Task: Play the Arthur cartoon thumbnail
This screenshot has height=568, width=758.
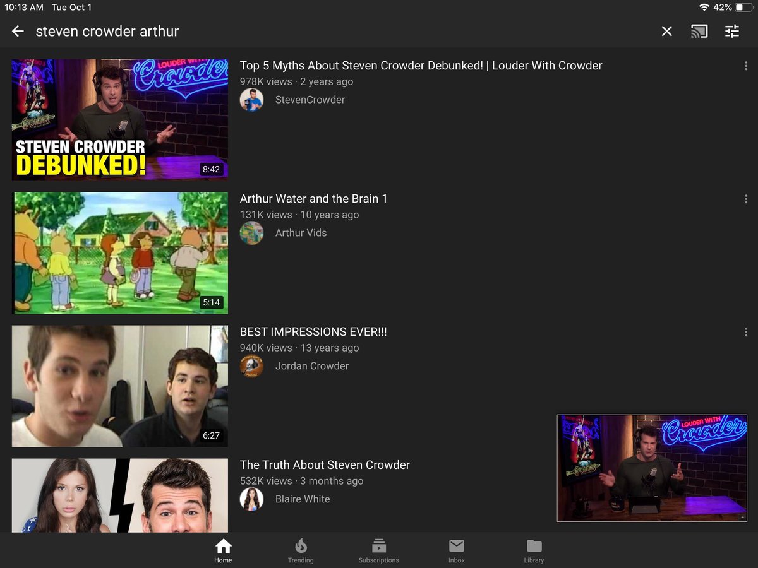Action: [x=120, y=253]
